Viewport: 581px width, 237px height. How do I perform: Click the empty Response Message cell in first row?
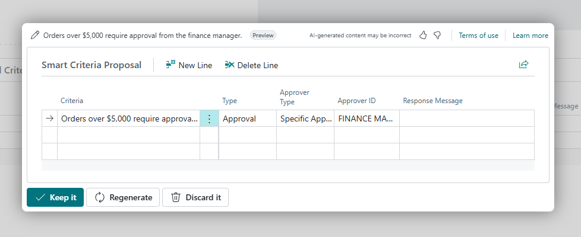pos(467,118)
